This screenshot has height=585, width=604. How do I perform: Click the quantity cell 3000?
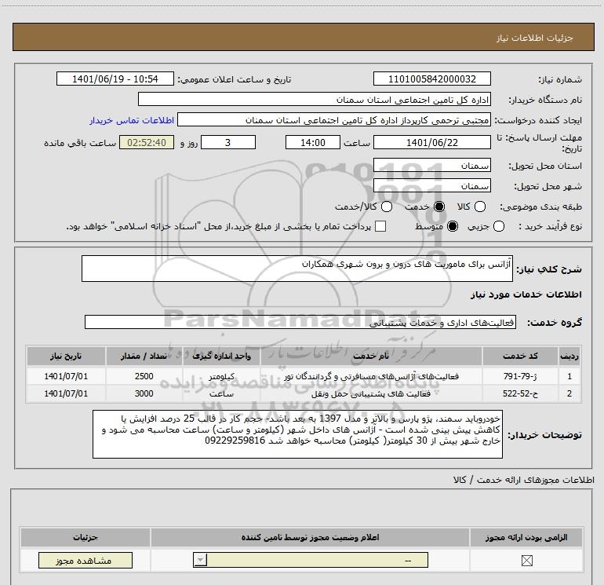tap(144, 393)
